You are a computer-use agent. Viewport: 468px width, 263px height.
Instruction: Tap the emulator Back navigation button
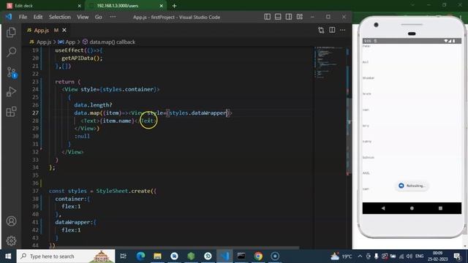[383, 208]
